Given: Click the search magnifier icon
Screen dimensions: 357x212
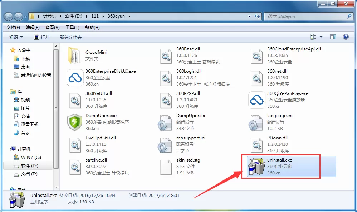Looking at the screenshot, I should tap(349, 16).
